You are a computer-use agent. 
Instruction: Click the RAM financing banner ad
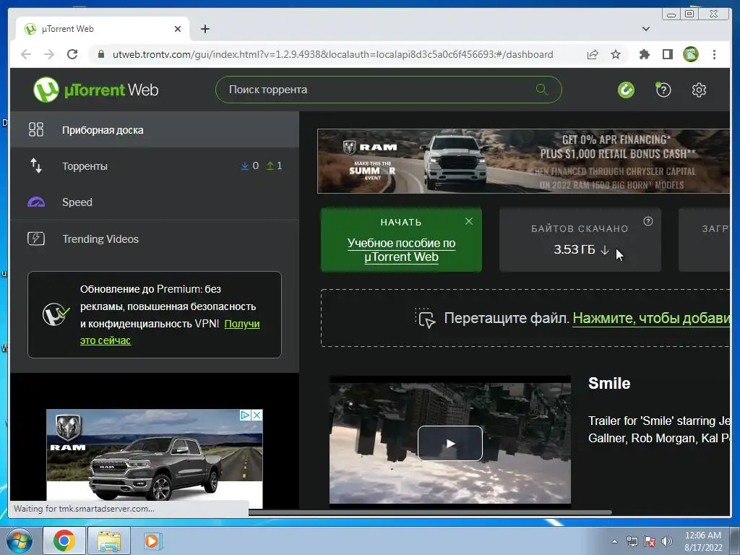point(523,161)
